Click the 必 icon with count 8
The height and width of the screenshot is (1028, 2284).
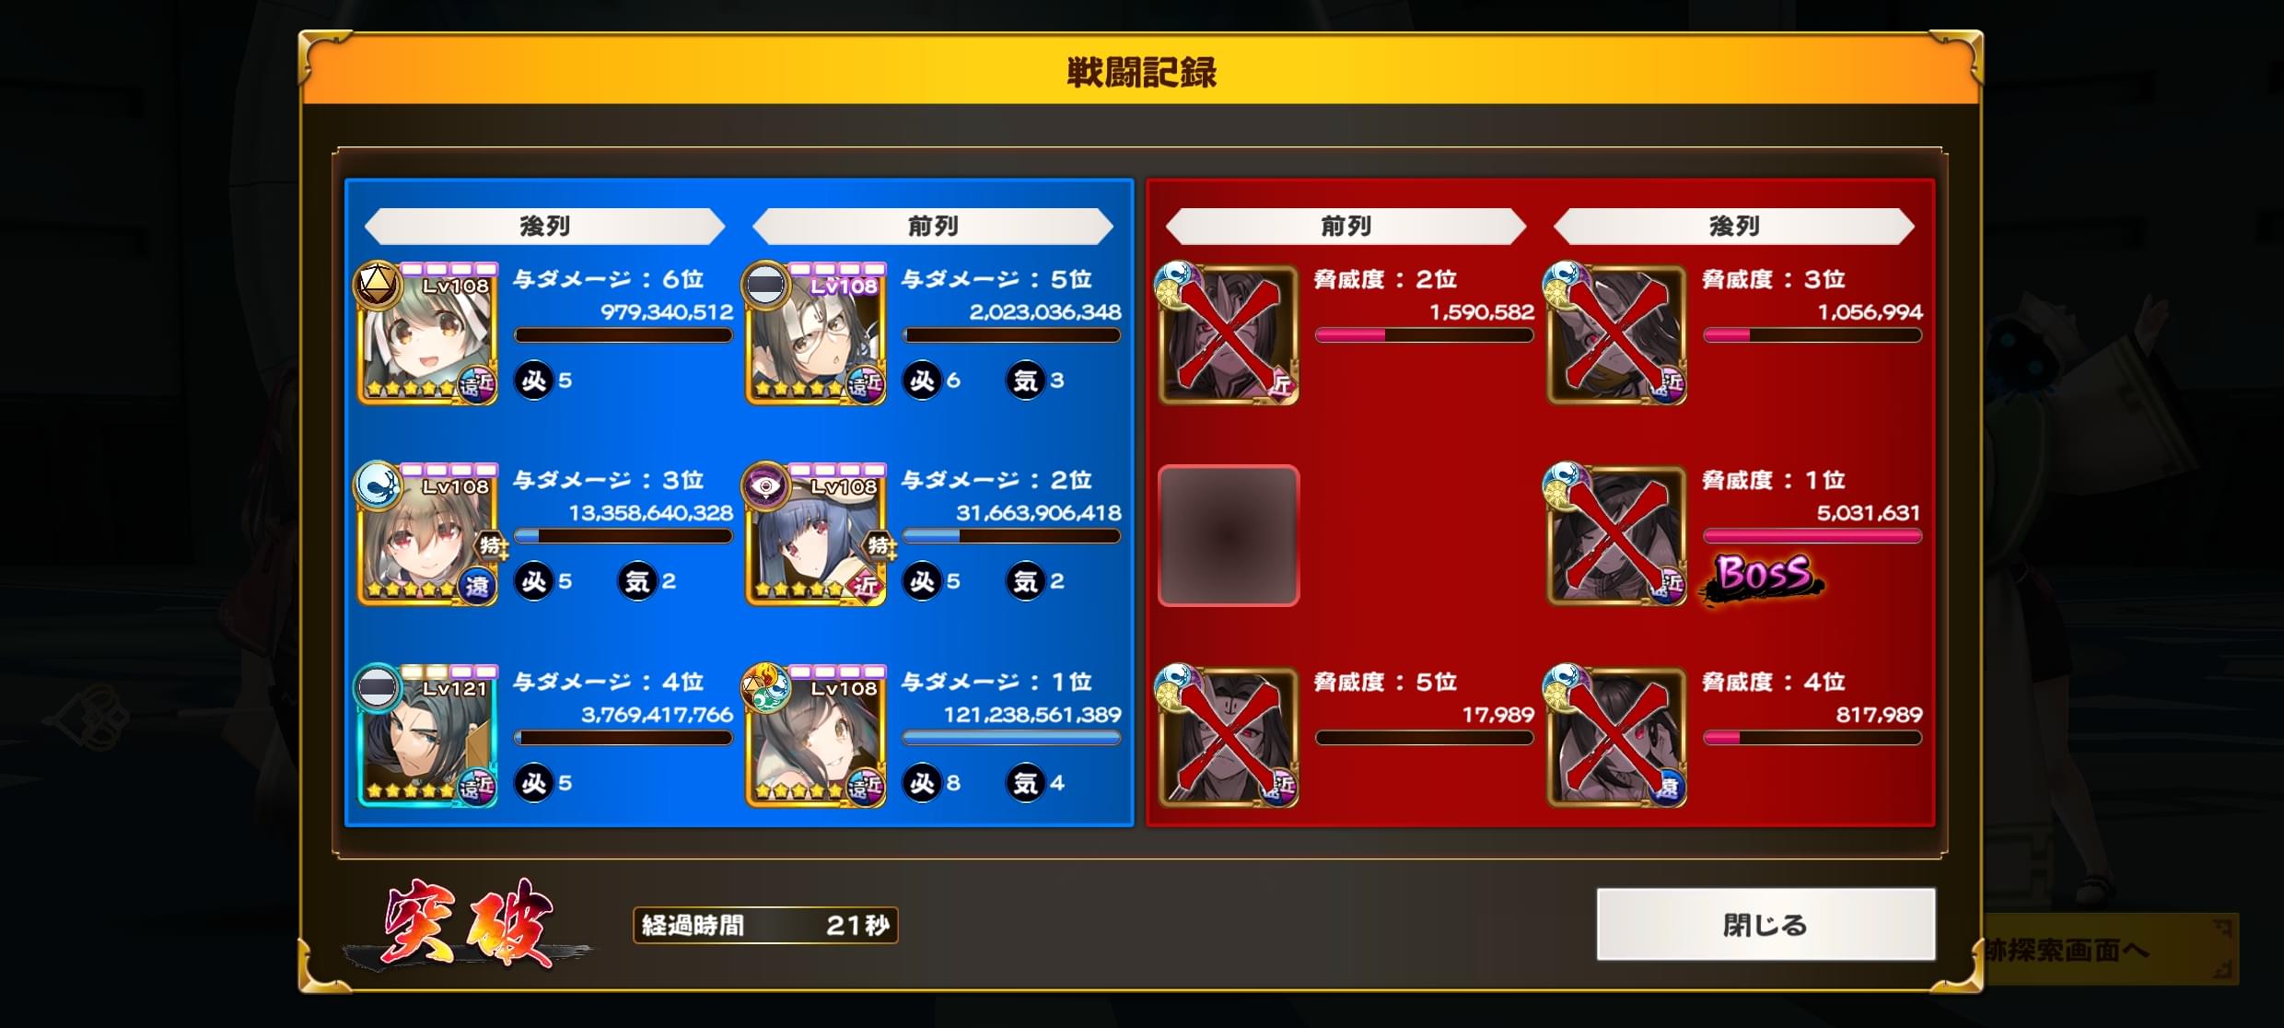pyautogui.click(x=922, y=783)
